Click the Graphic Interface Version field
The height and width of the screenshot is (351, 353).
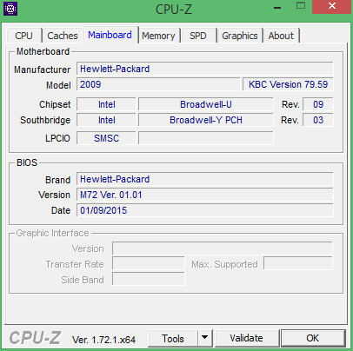tap(223, 248)
